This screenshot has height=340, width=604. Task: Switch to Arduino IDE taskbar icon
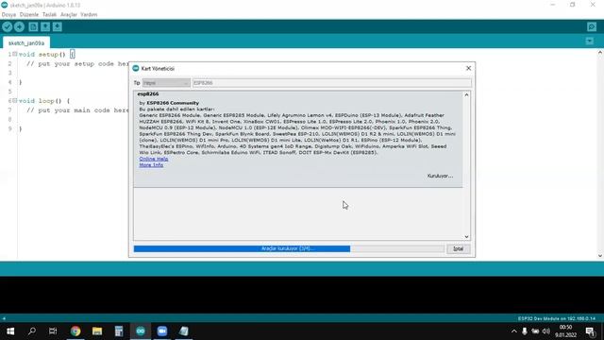tap(141, 331)
